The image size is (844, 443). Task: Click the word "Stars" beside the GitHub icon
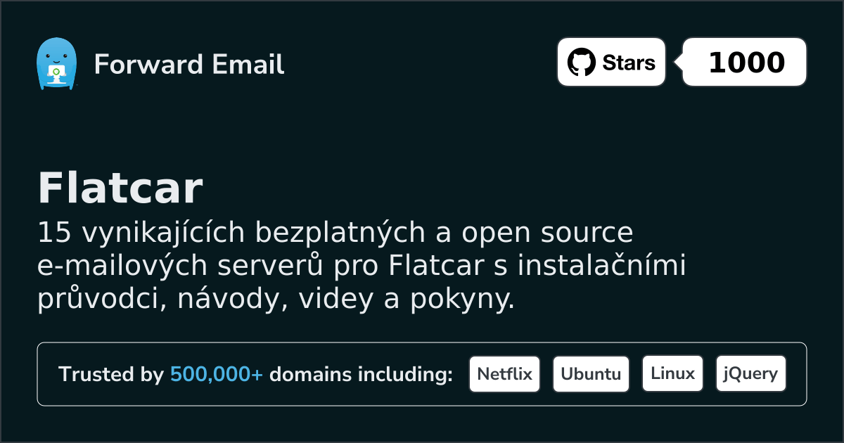pos(629,63)
